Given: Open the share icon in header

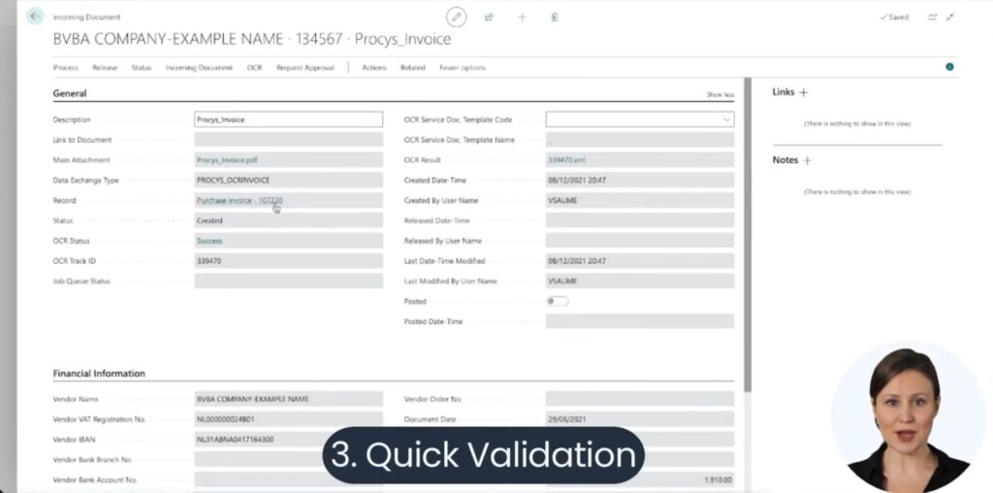Looking at the screenshot, I should coord(489,17).
